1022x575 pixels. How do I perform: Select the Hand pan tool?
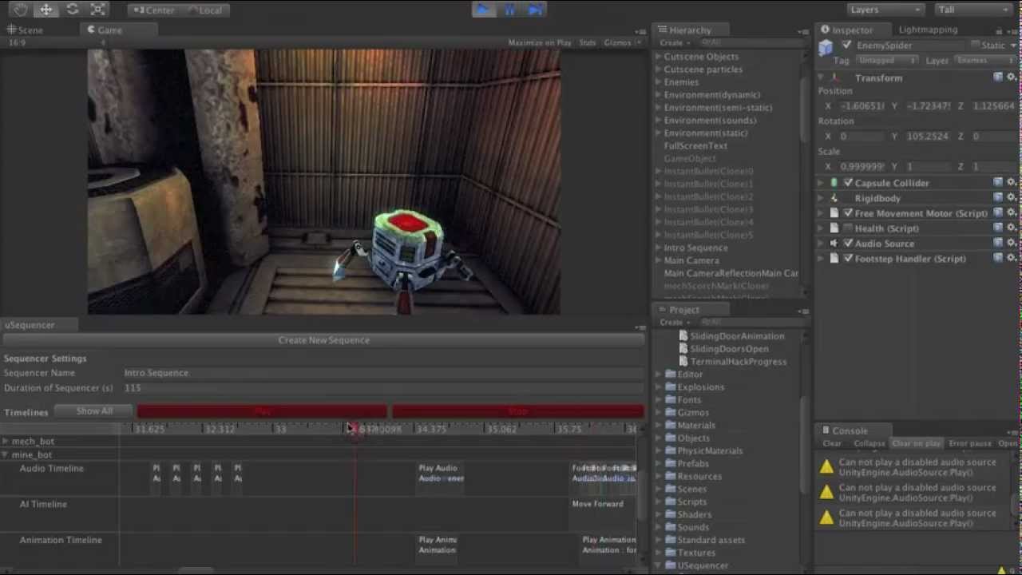coord(20,9)
